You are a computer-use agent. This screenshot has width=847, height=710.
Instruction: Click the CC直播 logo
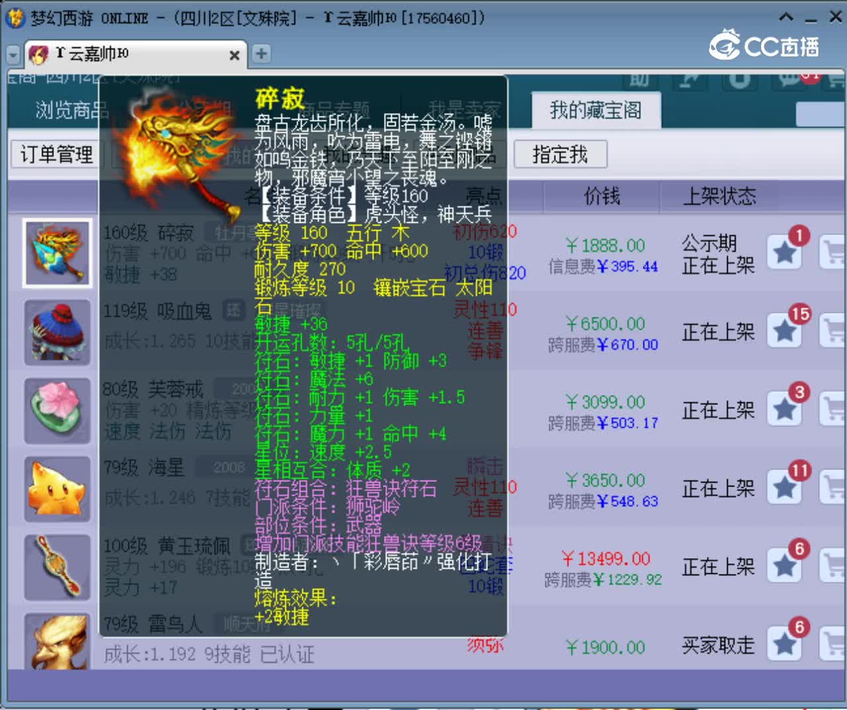tap(764, 45)
